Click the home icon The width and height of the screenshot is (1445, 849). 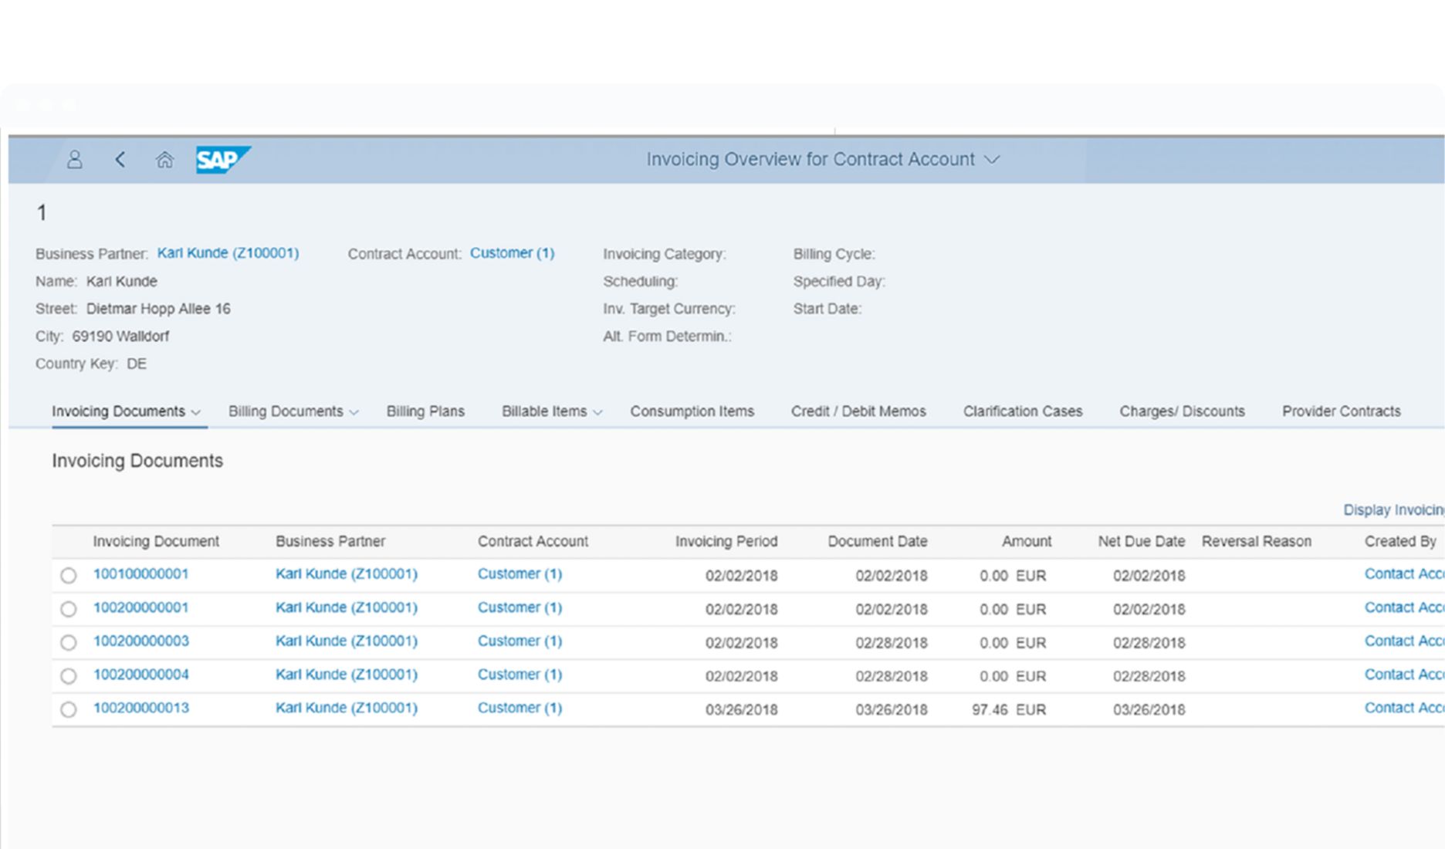[164, 160]
